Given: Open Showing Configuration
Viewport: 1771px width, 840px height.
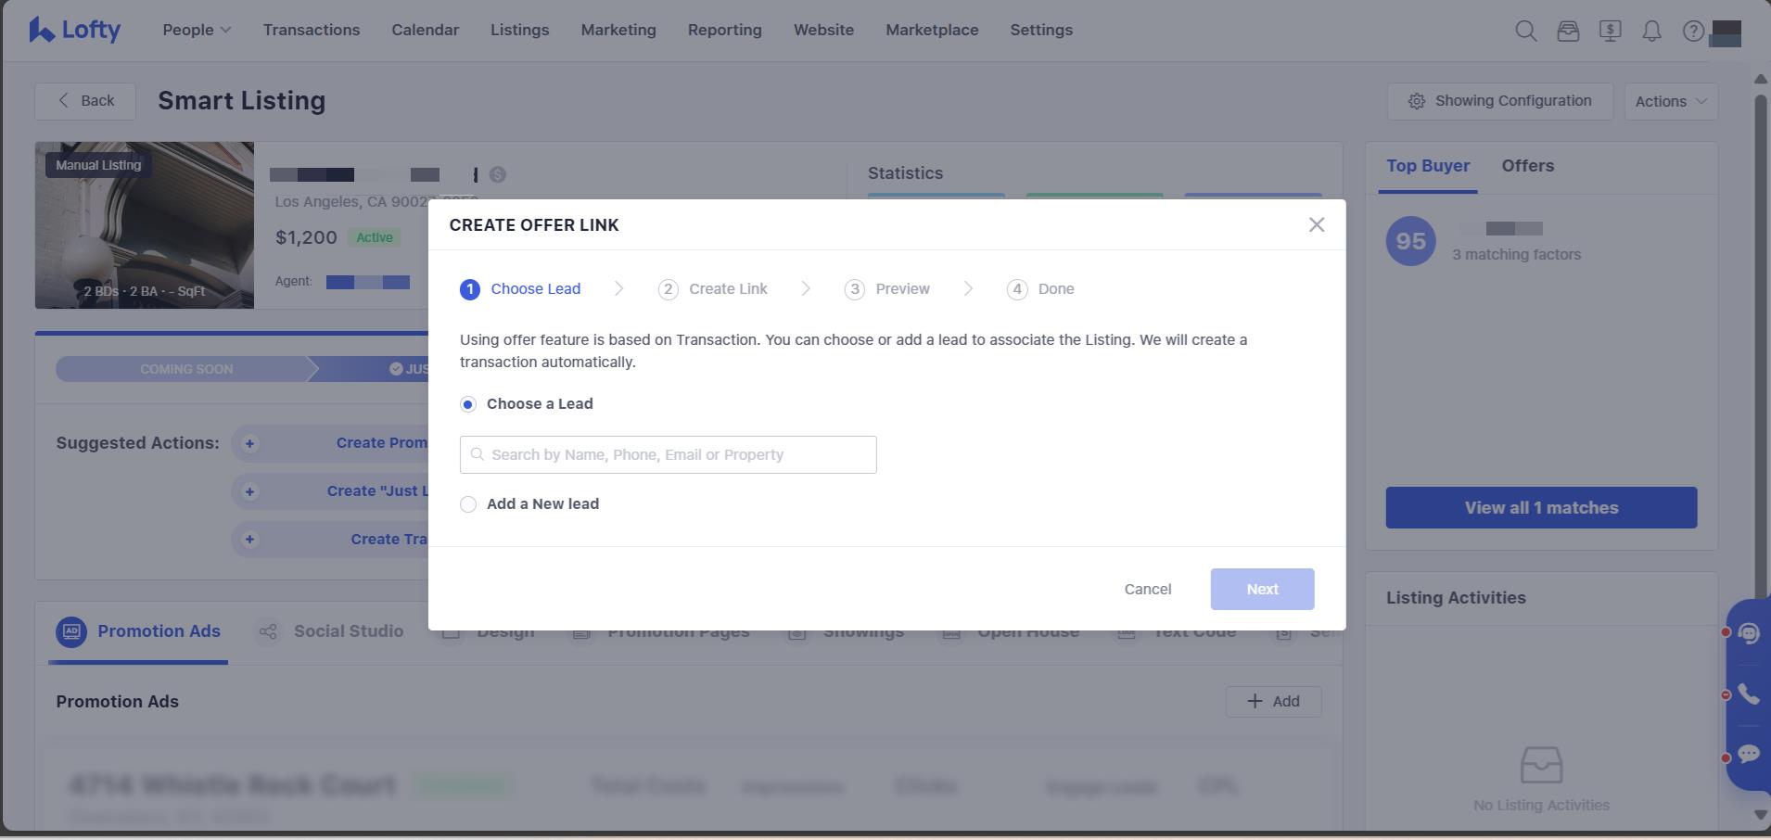Looking at the screenshot, I should click(1499, 101).
